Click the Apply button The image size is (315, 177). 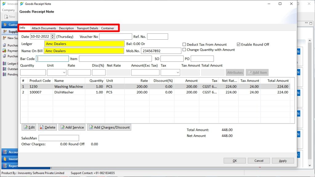point(283,161)
